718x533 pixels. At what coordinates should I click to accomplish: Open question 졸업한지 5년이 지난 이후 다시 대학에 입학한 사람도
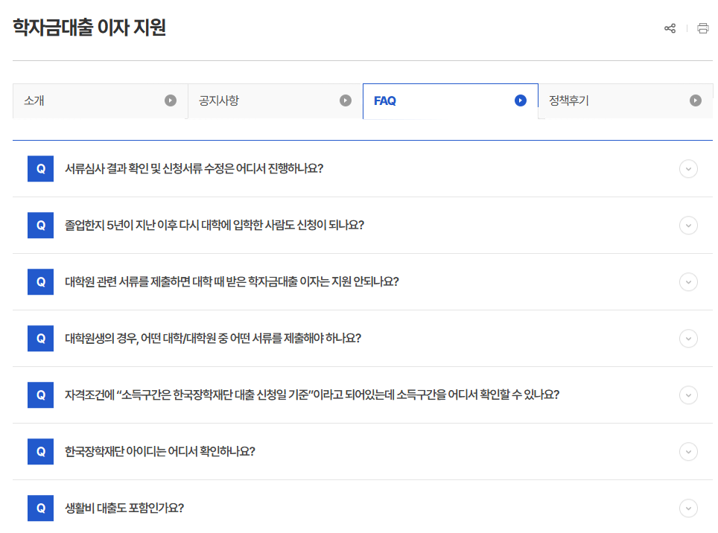(215, 225)
